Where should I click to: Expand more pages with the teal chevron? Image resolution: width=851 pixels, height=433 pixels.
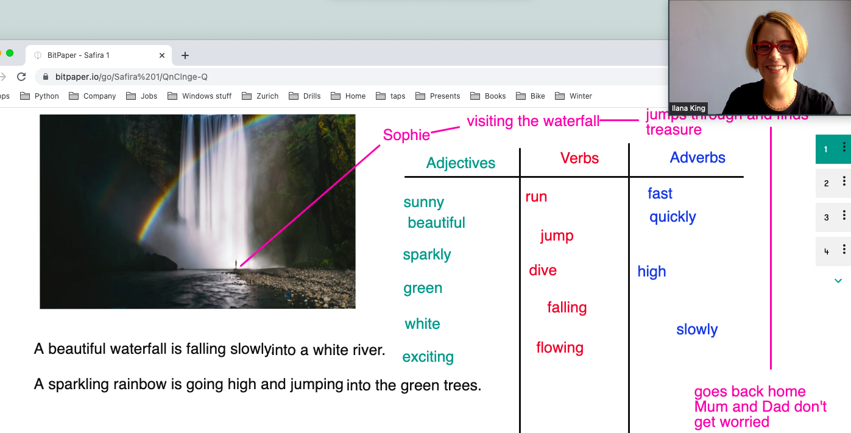click(x=838, y=281)
